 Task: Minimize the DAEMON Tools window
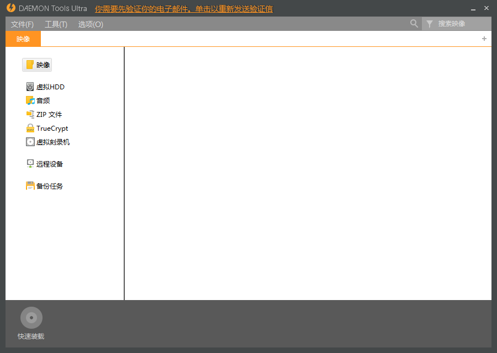point(473,9)
